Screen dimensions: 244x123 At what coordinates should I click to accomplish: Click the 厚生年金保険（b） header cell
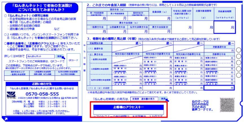[129, 23]
